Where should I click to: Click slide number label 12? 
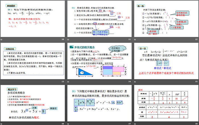point(196,39)
